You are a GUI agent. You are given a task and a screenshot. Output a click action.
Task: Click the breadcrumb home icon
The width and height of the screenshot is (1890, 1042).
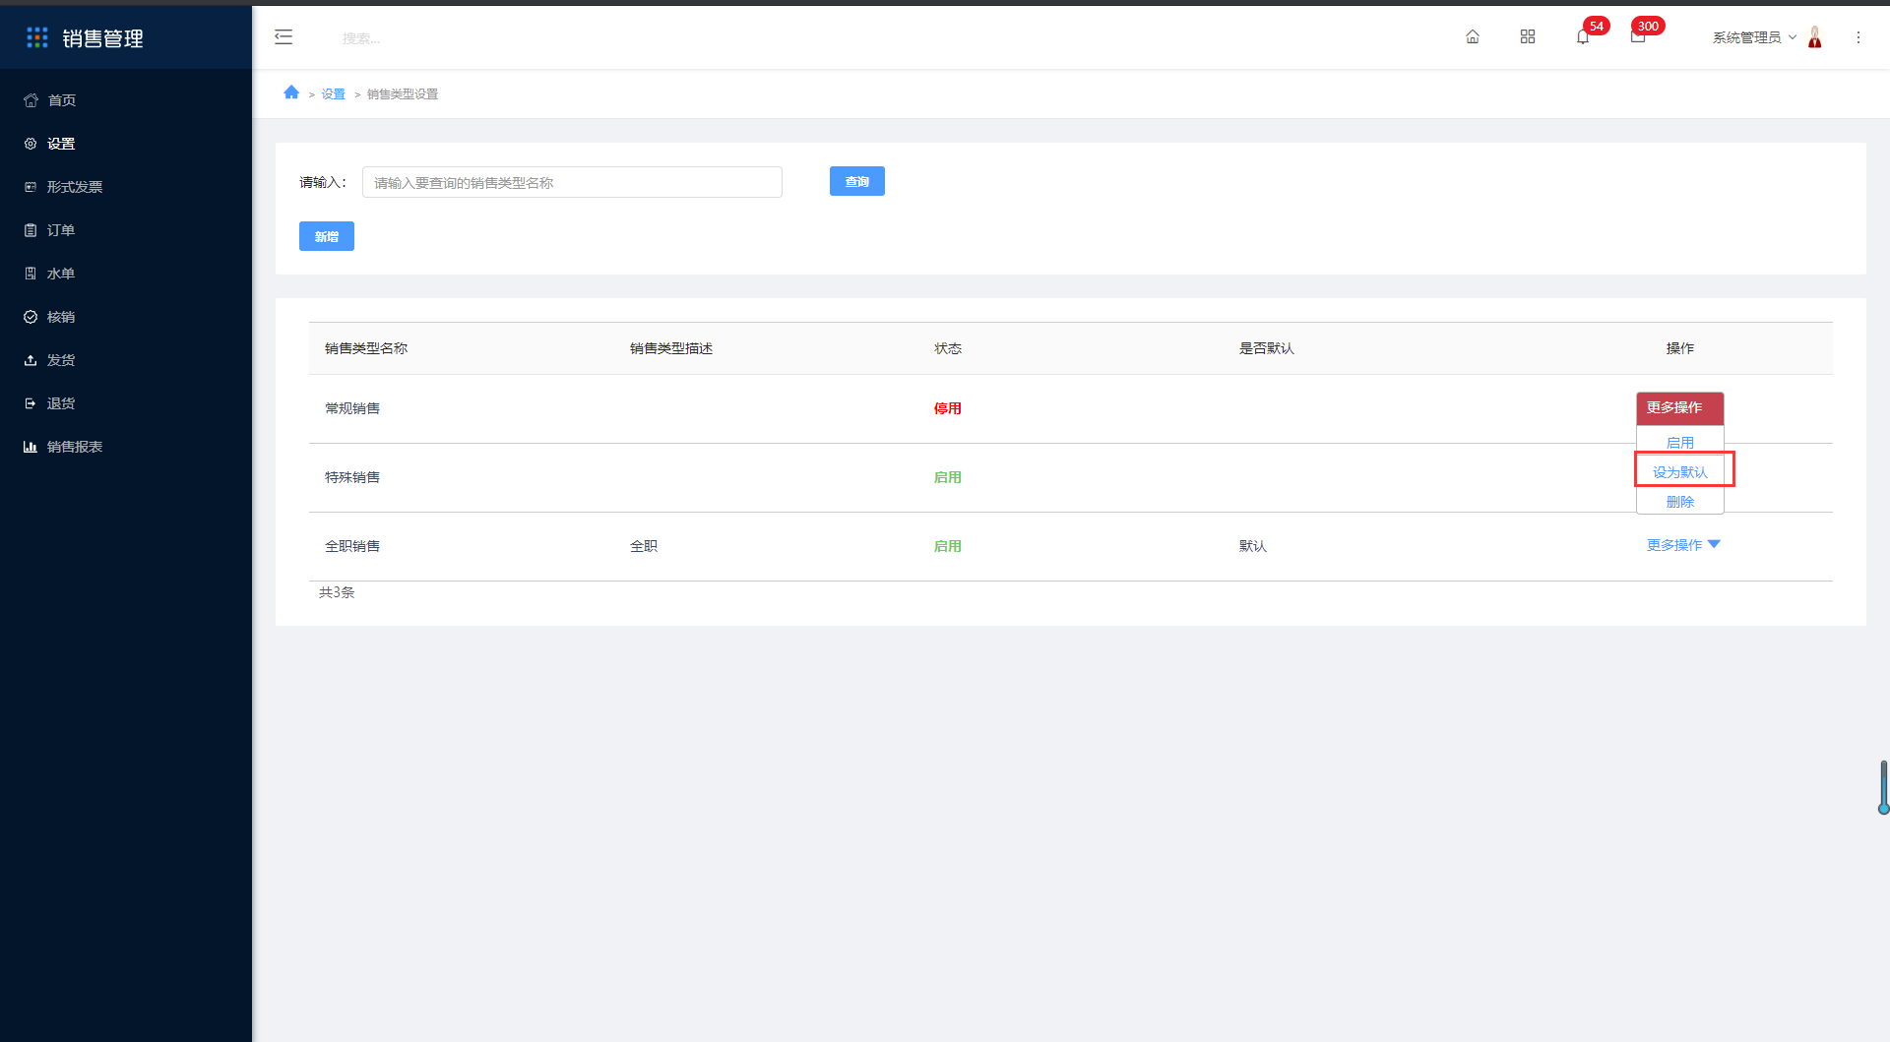click(291, 92)
